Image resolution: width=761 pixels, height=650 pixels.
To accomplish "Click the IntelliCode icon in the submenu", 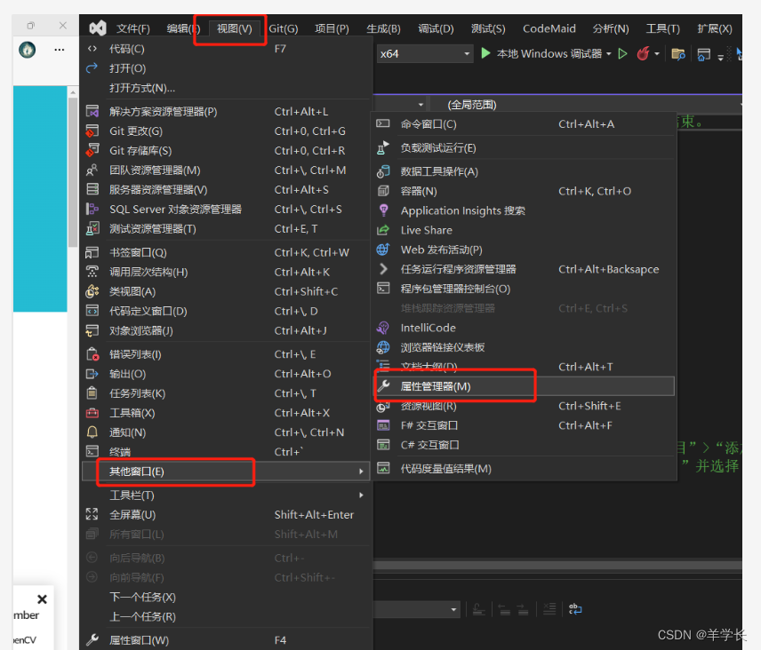I will click(x=384, y=328).
